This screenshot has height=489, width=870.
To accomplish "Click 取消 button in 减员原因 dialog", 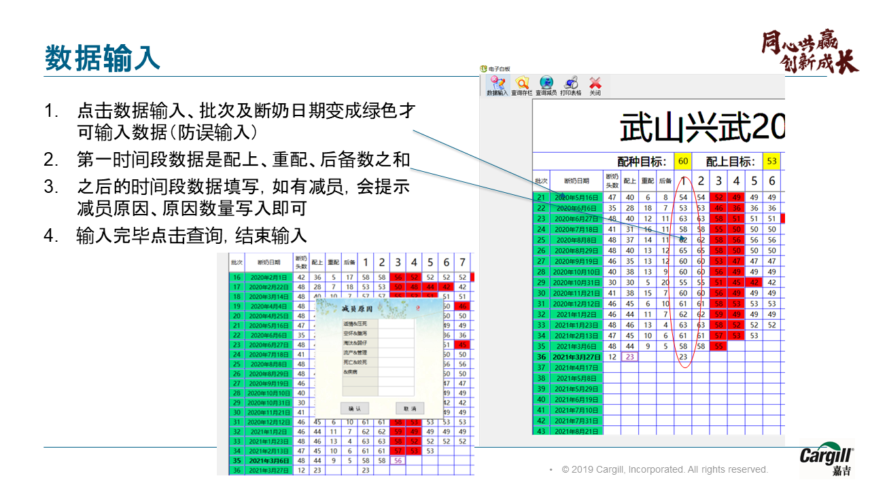I will pyautogui.click(x=410, y=408).
